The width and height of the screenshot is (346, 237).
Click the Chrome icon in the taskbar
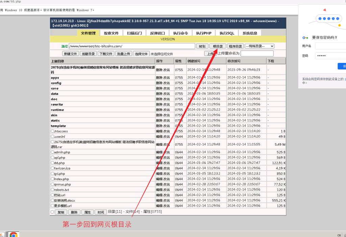(x=14, y=234)
